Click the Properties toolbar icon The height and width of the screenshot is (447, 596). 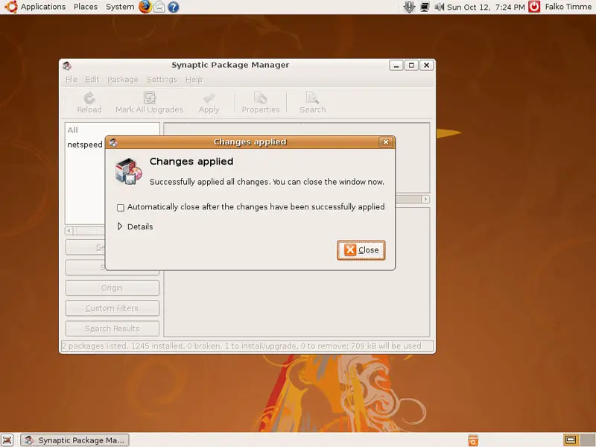(260, 98)
